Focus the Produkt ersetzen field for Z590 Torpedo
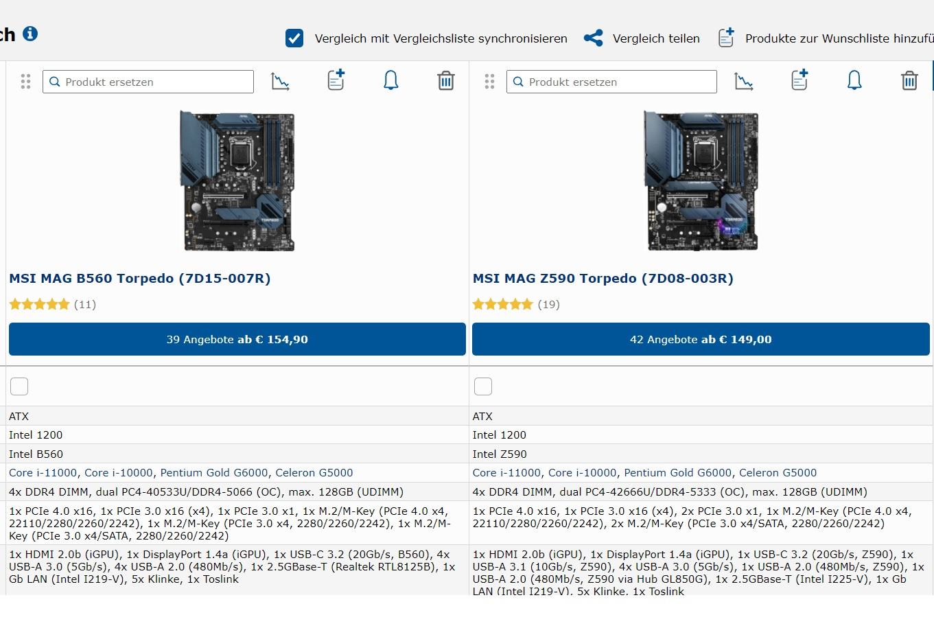The height and width of the screenshot is (637, 934). pyautogui.click(x=611, y=82)
